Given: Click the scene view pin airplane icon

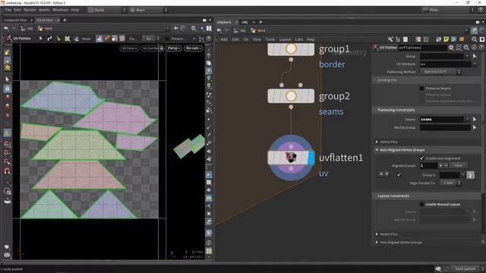Looking at the screenshot, I should click(175, 29).
